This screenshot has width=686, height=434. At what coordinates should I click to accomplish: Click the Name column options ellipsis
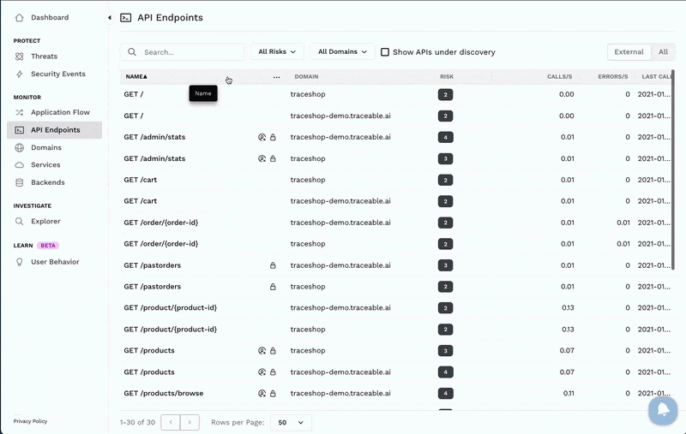[276, 77]
